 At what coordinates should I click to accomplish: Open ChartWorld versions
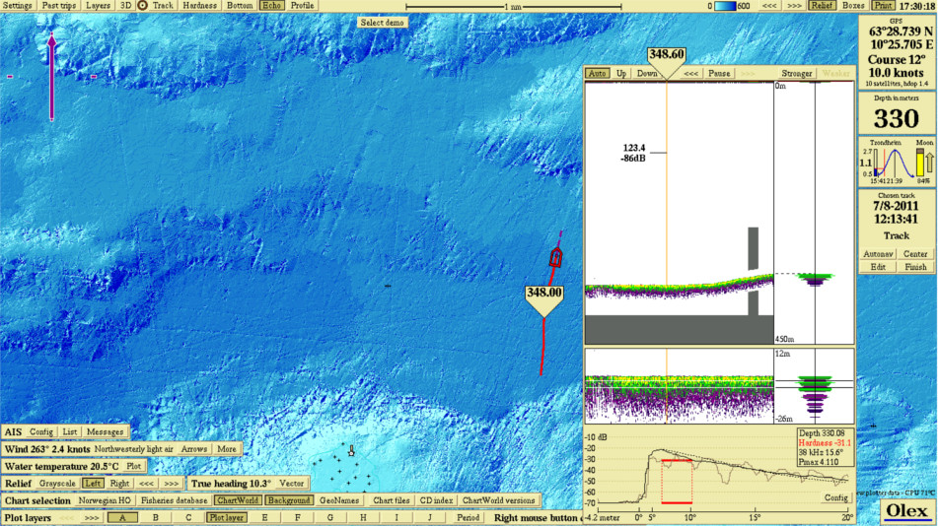[498, 500]
